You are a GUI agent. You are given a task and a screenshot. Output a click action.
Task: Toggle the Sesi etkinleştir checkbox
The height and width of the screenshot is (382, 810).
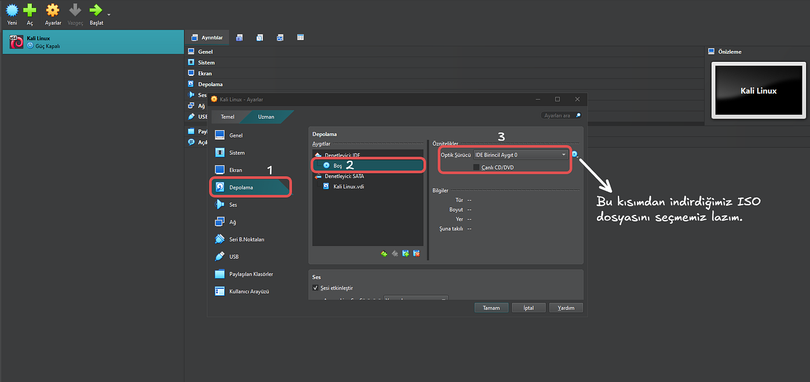pyautogui.click(x=315, y=288)
